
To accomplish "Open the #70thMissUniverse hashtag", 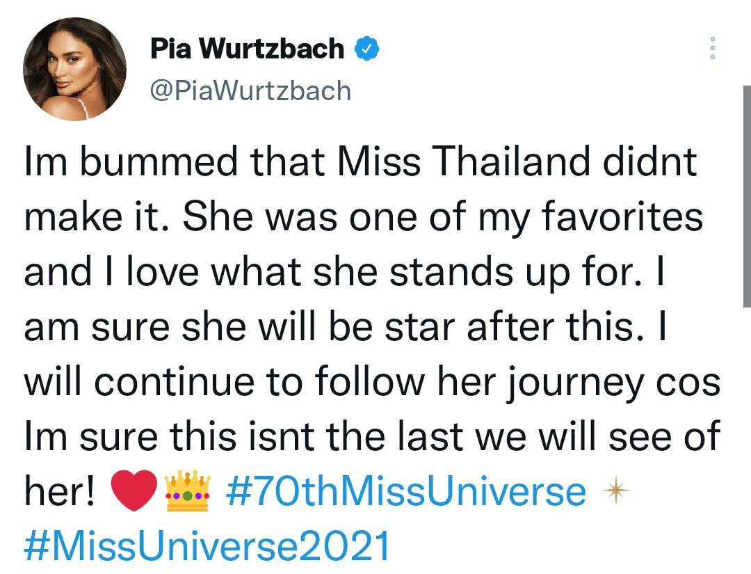I will 407,493.
